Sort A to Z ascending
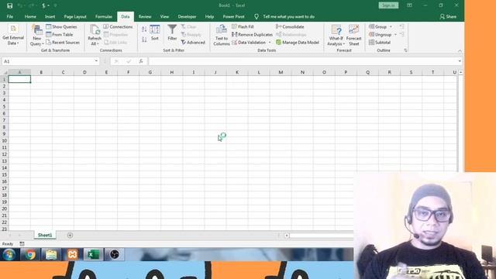The height and width of the screenshot is (279, 496). coord(144,29)
